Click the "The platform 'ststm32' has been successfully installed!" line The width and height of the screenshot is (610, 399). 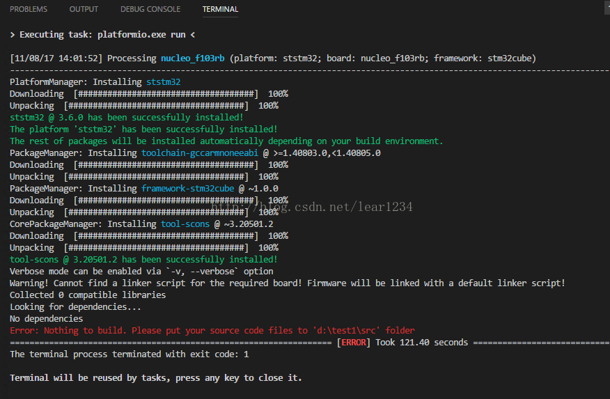(143, 129)
